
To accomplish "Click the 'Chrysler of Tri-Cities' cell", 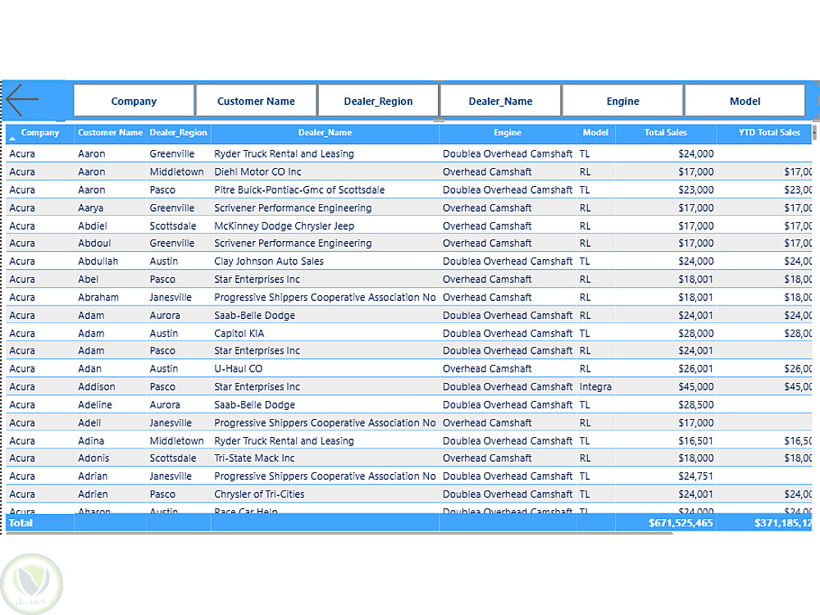I will pyautogui.click(x=259, y=494).
